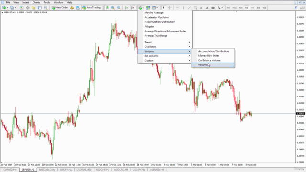Toggle AutoTrading on or off
This screenshot has width=306, height=172.
pyautogui.click(x=91, y=8)
